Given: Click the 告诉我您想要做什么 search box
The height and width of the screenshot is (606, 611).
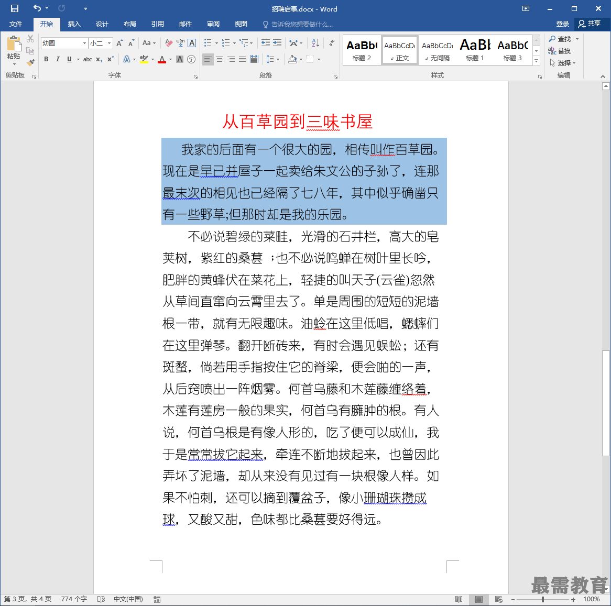Looking at the screenshot, I should tap(298, 25).
